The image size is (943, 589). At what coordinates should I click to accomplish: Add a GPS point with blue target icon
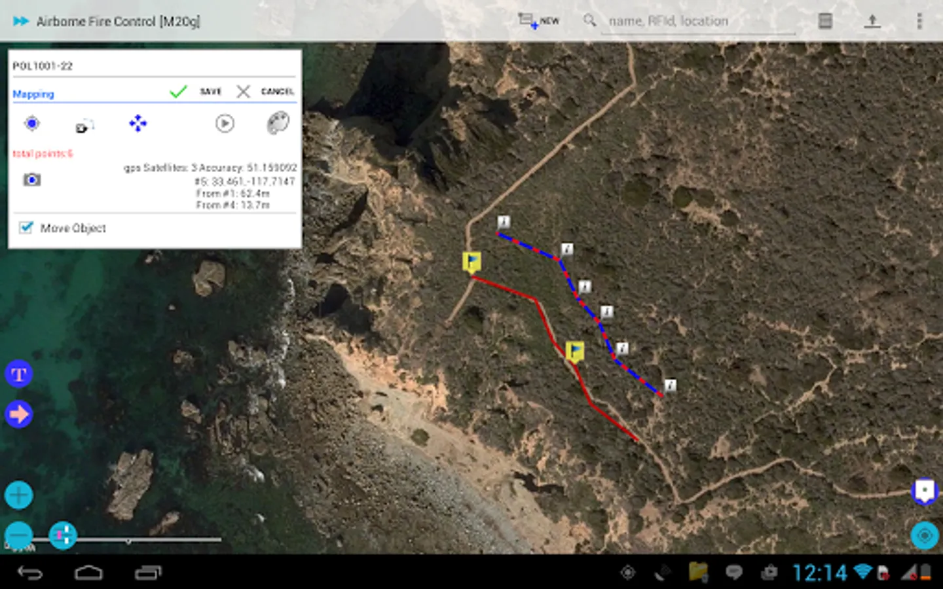click(x=31, y=123)
